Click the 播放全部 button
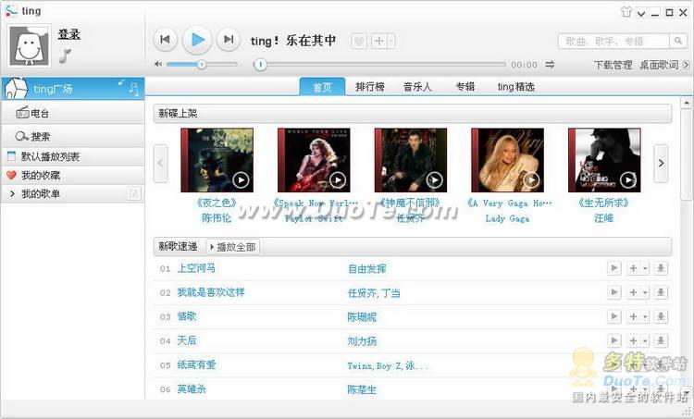 (x=233, y=247)
